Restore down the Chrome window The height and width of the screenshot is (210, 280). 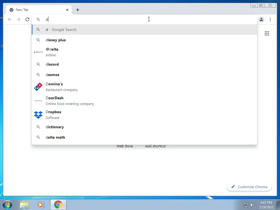[261, 5]
